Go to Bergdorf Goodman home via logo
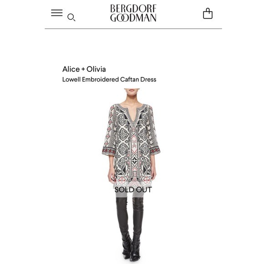This screenshot has height=264, width=264. (x=133, y=13)
